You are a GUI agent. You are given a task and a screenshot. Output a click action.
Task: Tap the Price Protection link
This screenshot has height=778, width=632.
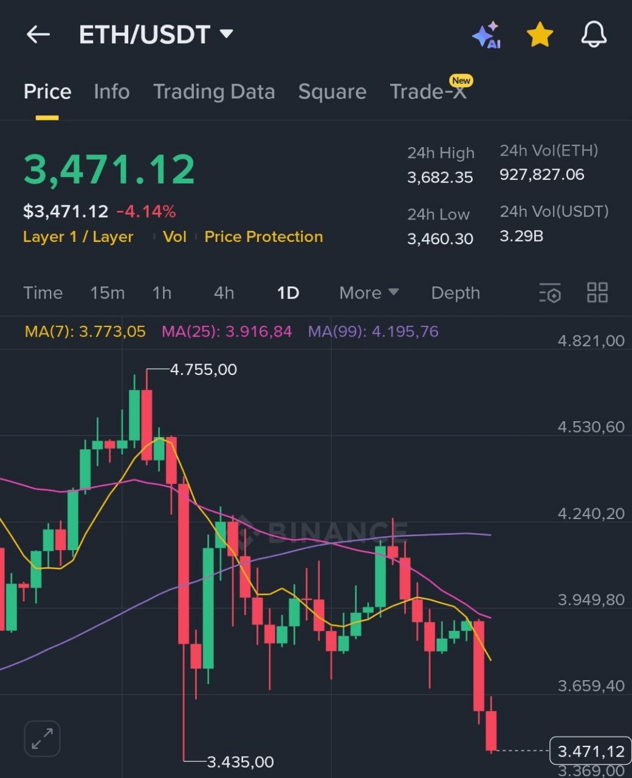pyautogui.click(x=263, y=236)
